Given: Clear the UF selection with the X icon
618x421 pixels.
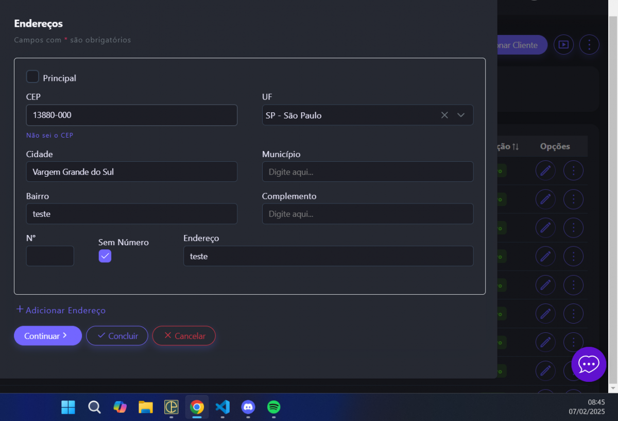Looking at the screenshot, I should coord(444,115).
